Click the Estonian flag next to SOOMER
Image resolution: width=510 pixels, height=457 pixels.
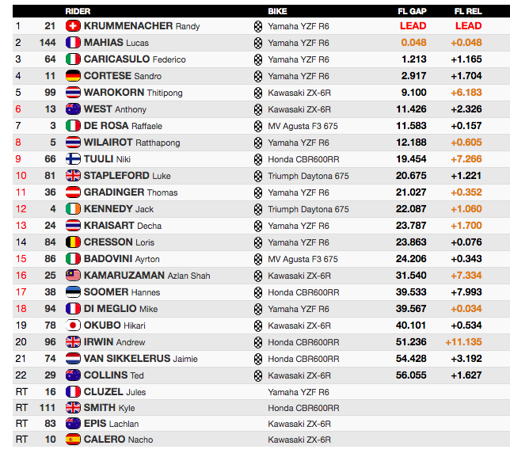point(73,292)
